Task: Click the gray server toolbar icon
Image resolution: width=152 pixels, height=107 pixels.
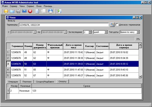Action: (18, 11)
